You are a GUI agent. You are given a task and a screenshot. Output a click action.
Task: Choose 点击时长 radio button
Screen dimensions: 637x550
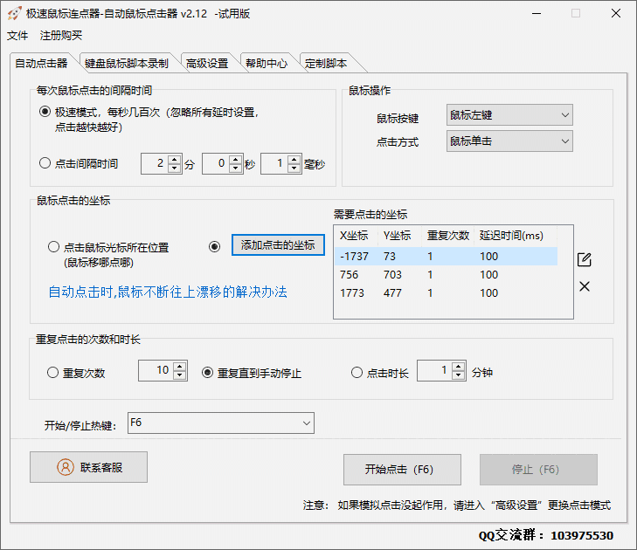click(357, 372)
